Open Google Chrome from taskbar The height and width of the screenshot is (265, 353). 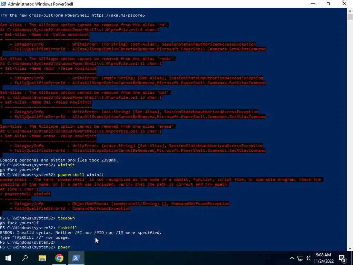point(59,258)
